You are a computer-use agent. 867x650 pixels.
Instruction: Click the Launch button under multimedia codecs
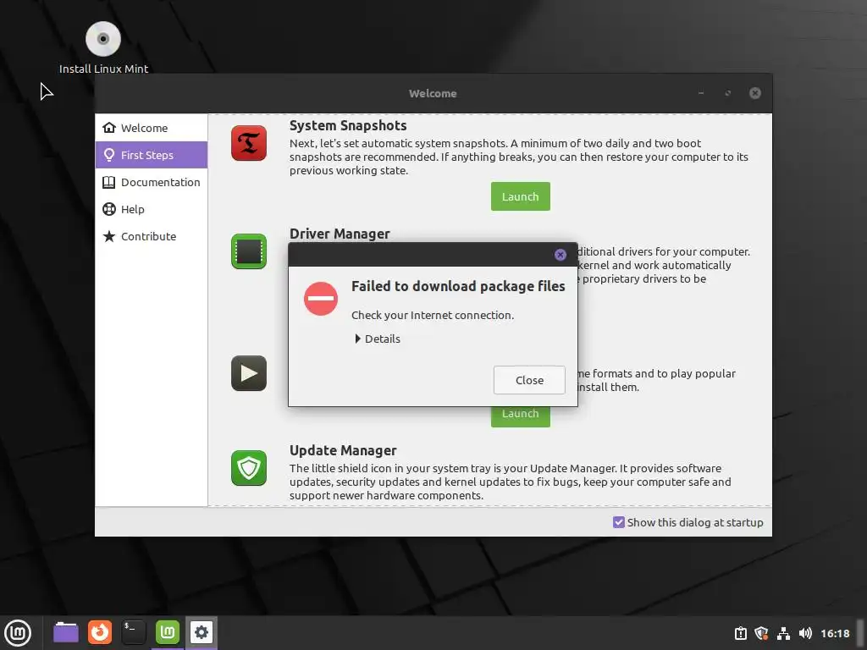[x=521, y=416]
